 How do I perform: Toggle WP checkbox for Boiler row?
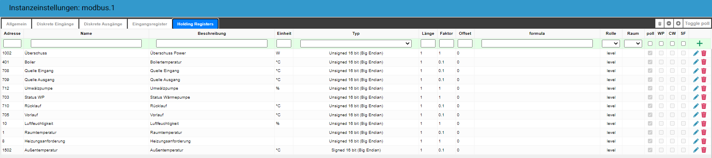(661, 62)
